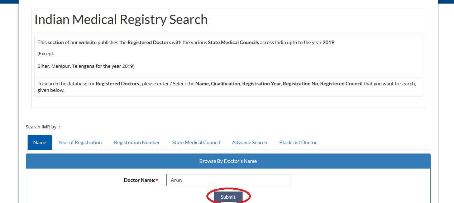Click the bold word 'website'
Screen dimensions: 454x203
[88, 42]
